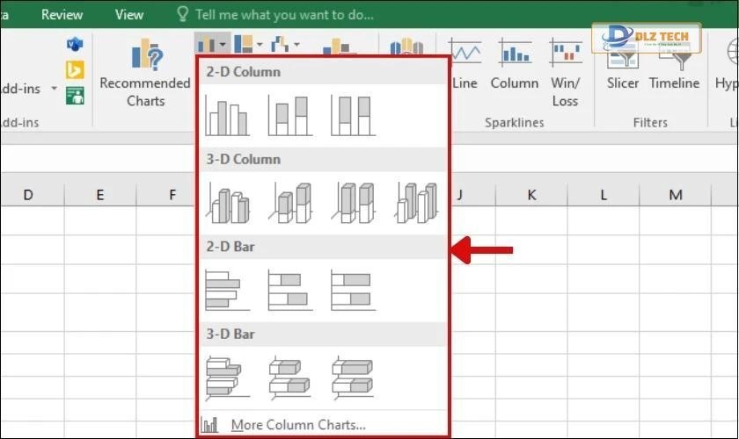
Task: Open Recommended Charts dialog
Action: click(x=145, y=75)
